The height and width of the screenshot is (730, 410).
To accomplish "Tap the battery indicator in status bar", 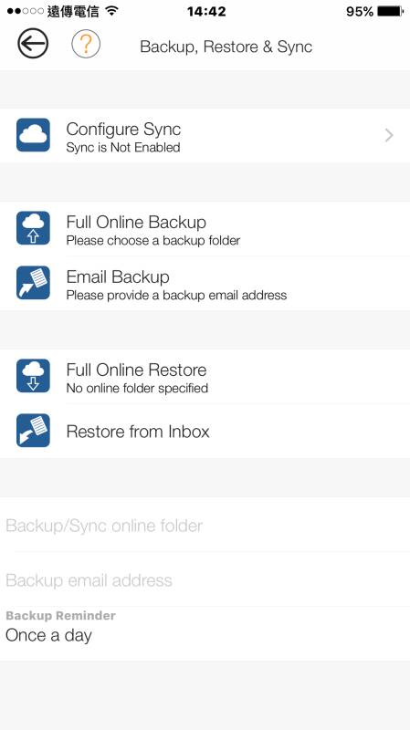I will coord(390,11).
